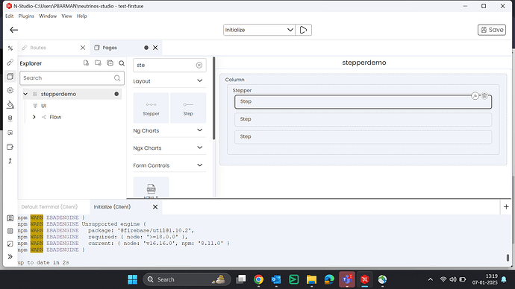Collapse the stepperdemo tree node
The image size is (515, 289).
click(x=25, y=94)
